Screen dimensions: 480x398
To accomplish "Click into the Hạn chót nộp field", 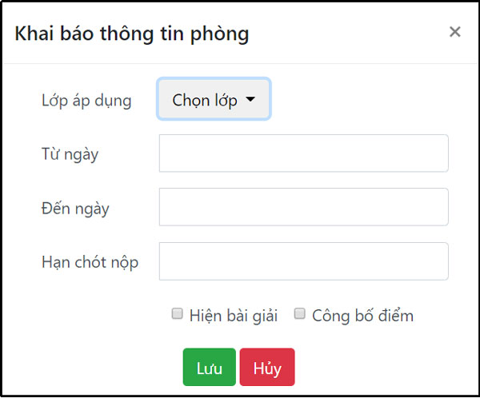I will (x=304, y=261).
